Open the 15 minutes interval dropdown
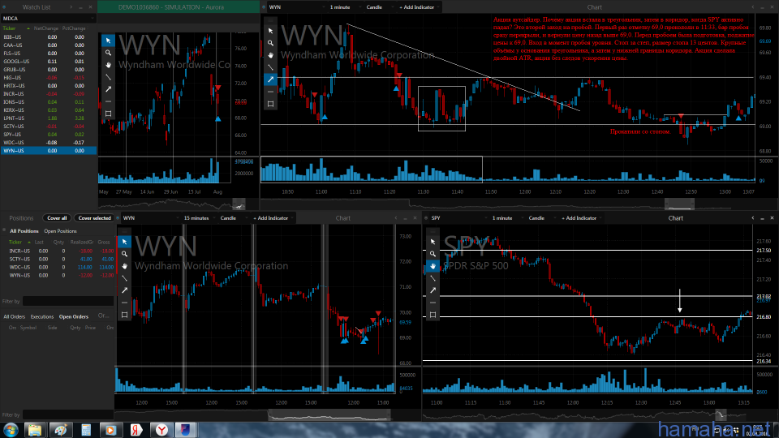779x438 pixels. [x=199, y=218]
